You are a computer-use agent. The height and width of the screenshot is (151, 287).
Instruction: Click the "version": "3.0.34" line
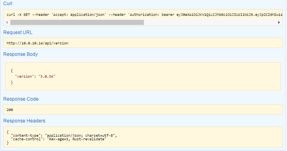(x=35, y=76)
